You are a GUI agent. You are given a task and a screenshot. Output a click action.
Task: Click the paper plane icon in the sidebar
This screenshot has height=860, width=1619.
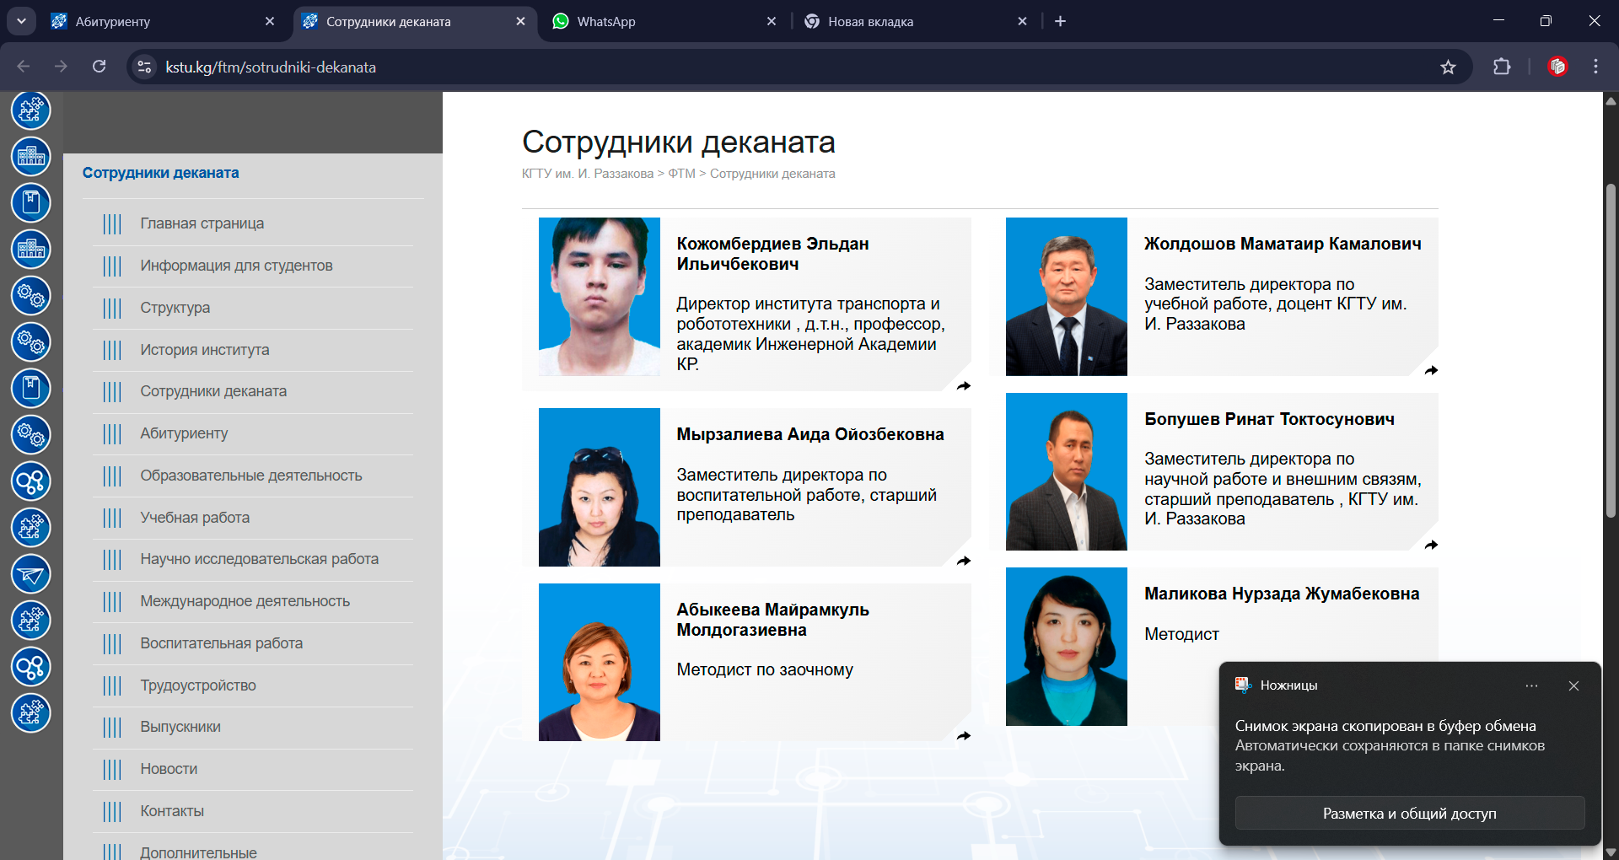[30, 574]
